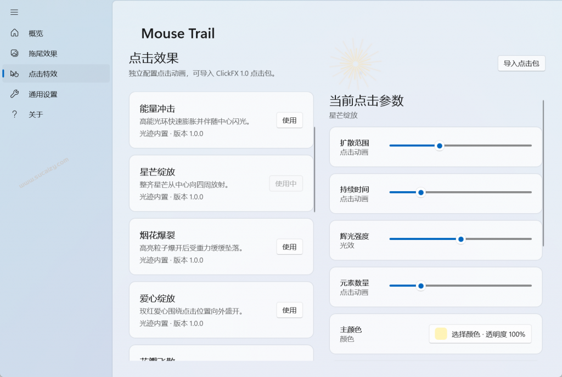
Task: Click the 高亮粒子爆开后受重力缓缓坠落 description
Action: pyautogui.click(x=191, y=248)
